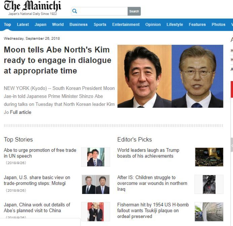This screenshot has width=233, height=226.
Task: Open the Opinion tab
Action: pos(153,25)
